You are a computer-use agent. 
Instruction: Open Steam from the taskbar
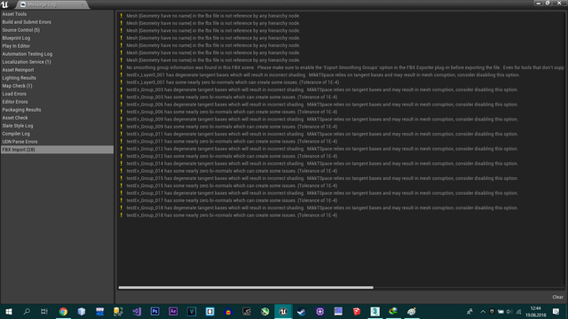point(302,311)
